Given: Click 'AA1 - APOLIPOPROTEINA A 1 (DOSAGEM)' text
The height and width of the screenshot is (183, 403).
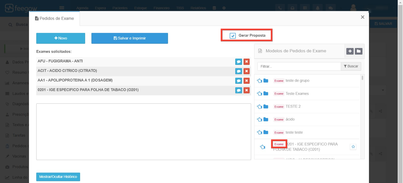Looking at the screenshot, I should click(x=75, y=80).
